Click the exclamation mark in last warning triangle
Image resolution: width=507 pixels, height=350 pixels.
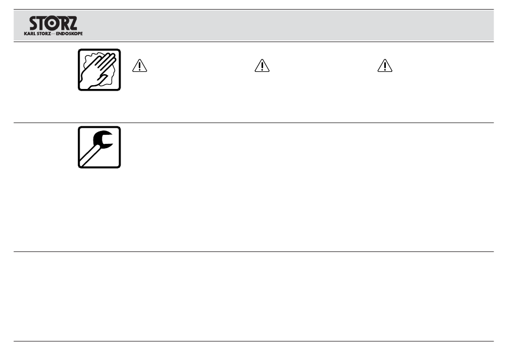385,66
